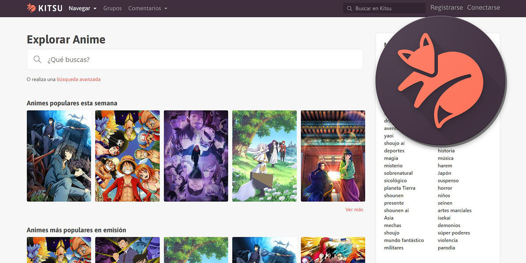Open the búsqueda avanzada link
526x263 pixels.
pos(78,80)
